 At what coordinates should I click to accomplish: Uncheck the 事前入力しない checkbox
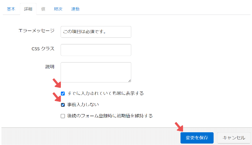point(63,105)
